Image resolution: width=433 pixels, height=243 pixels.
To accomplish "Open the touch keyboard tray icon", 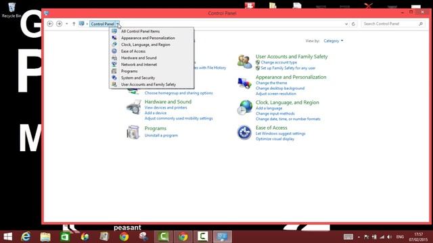I will [x=348, y=237].
